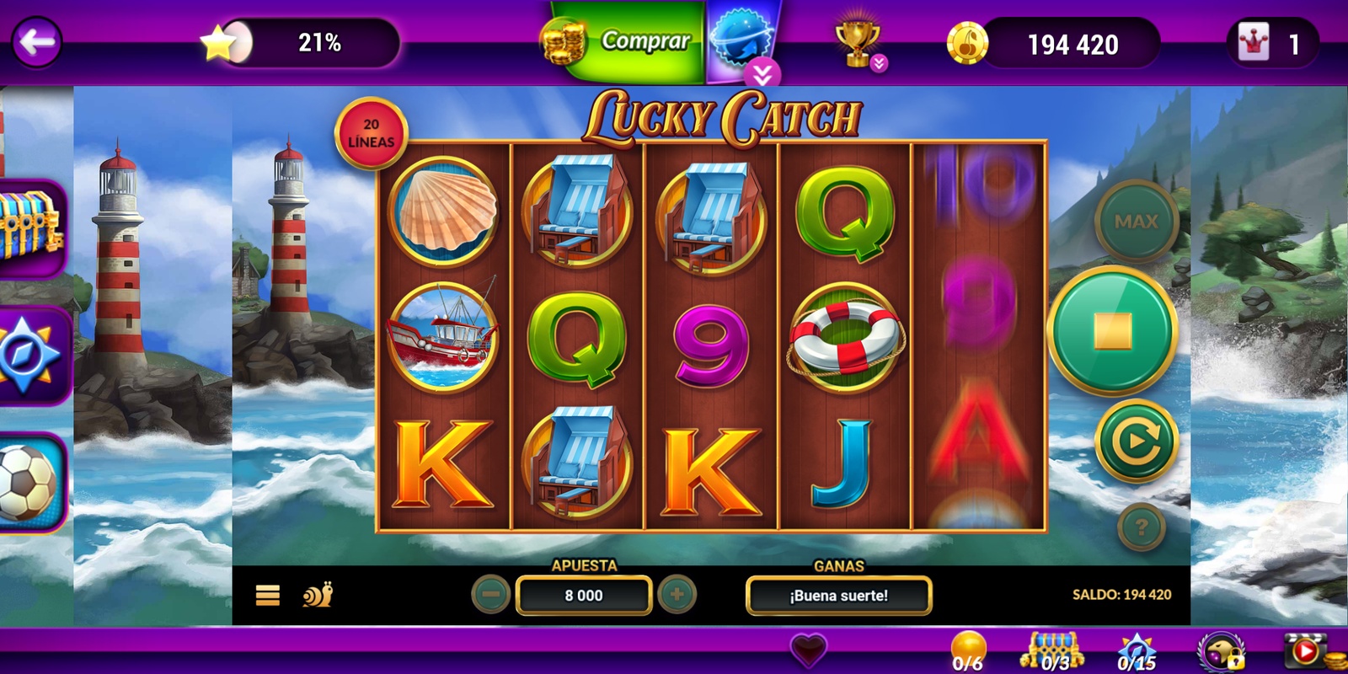Open the hamburger menu in bottom bar
This screenshot has height=674, width=1348.
tap(268, 596)
